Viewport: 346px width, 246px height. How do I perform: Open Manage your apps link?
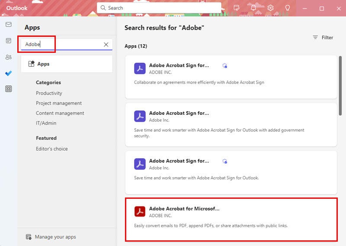55,237
